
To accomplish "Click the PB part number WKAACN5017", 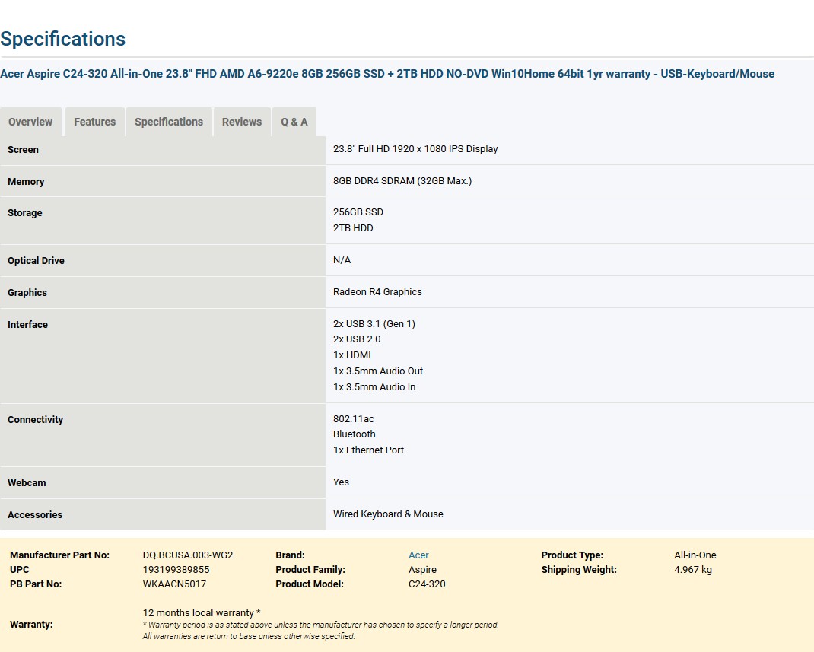I will (174, 584).
